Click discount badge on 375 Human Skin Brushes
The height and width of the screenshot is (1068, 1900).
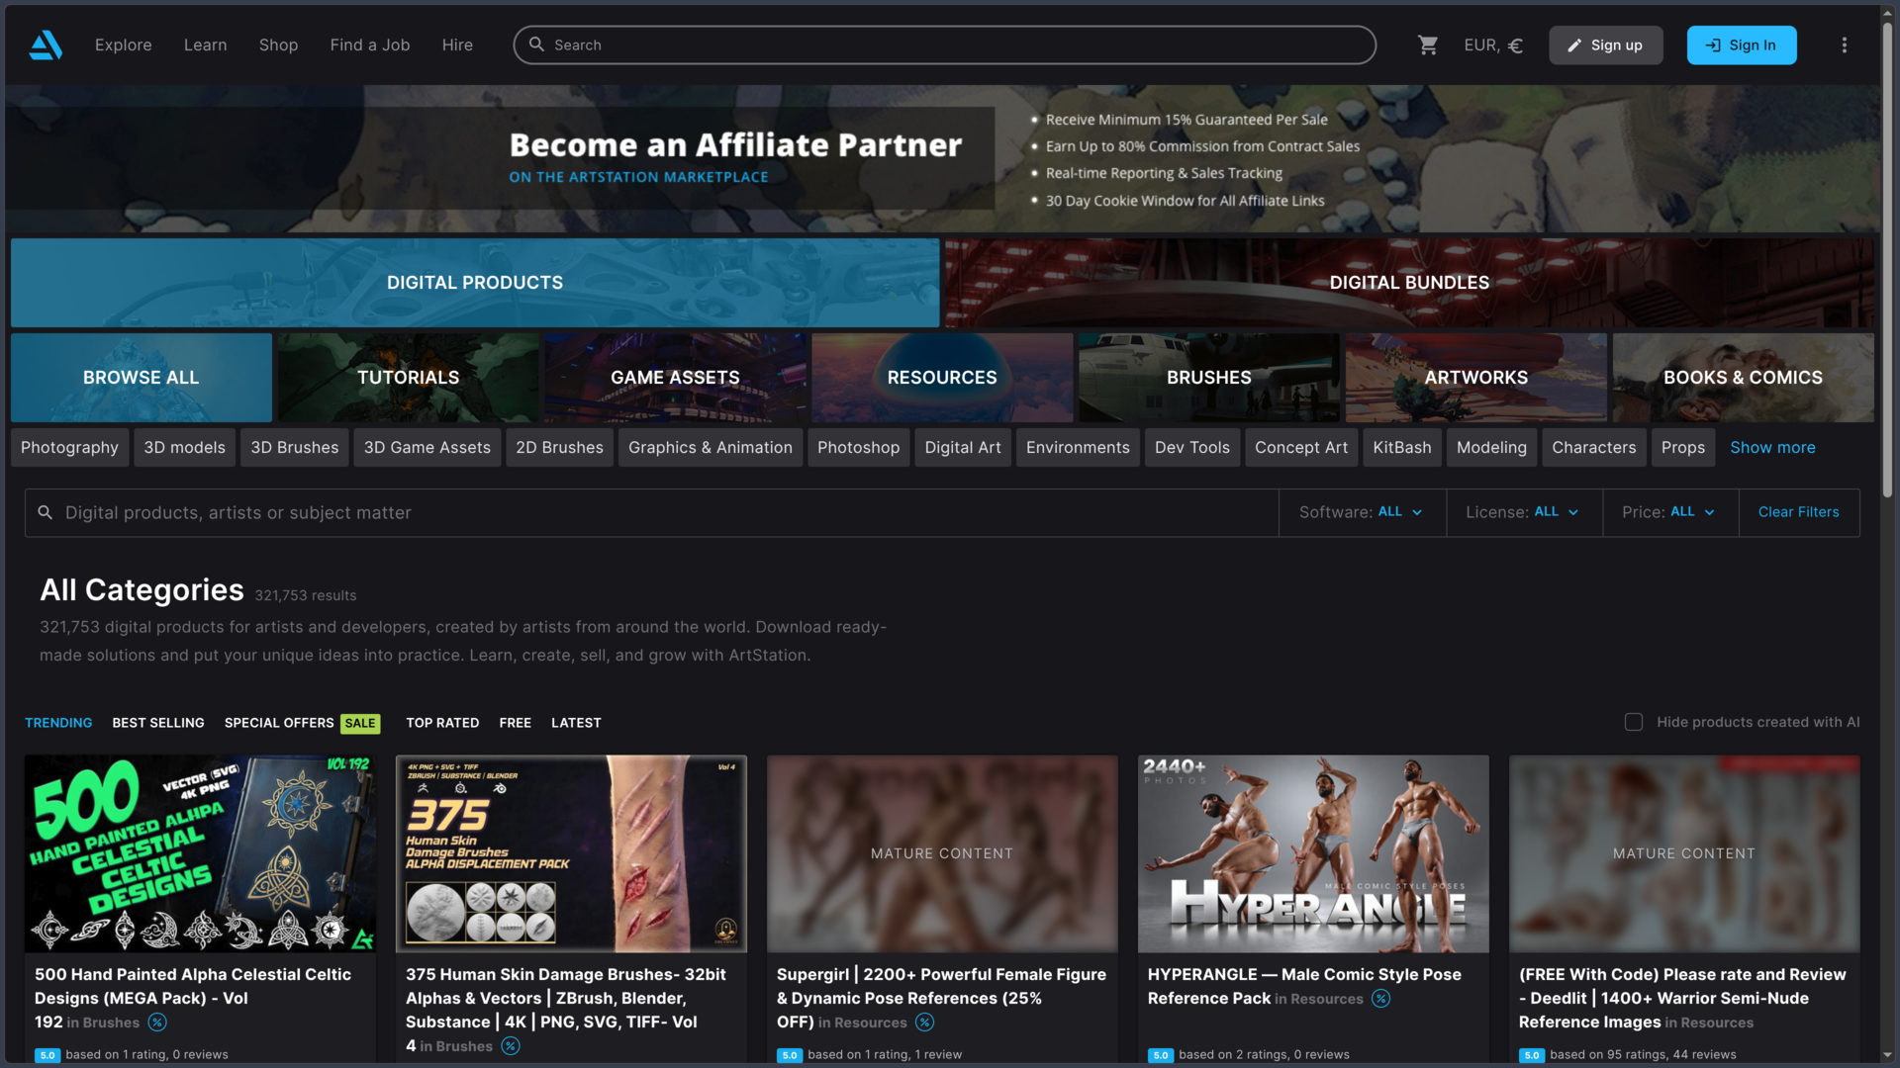pyautogui.click(x=511, y=1046)
